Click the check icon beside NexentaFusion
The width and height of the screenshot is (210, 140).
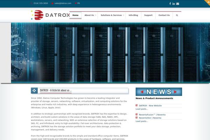pyautogui.click(x=136, y=114)
